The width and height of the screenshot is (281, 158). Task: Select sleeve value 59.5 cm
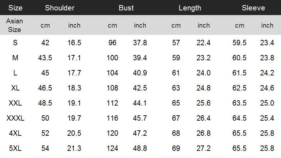pos(239,43)
